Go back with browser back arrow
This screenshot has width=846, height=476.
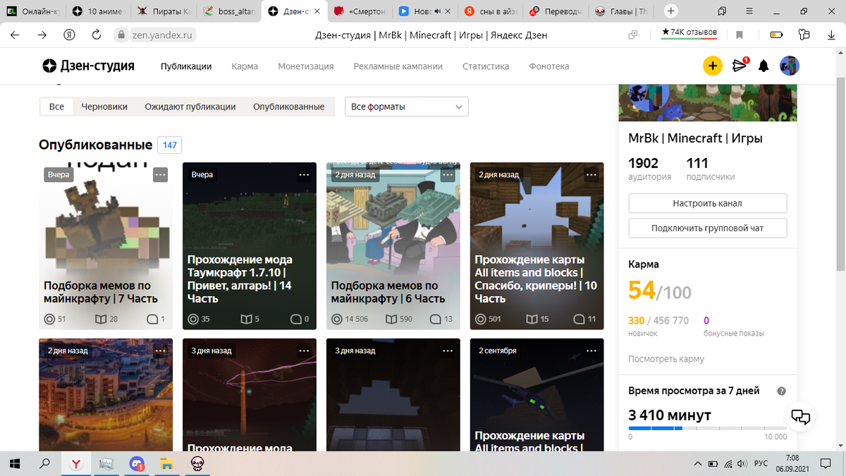pos(15,35)
